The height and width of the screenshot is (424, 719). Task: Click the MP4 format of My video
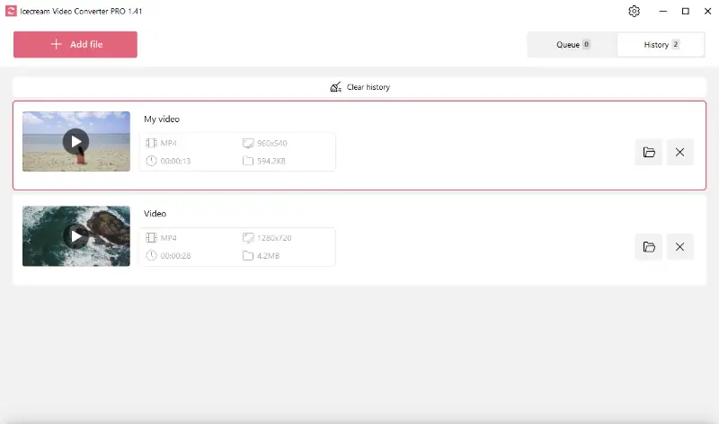tap(168, 143)
